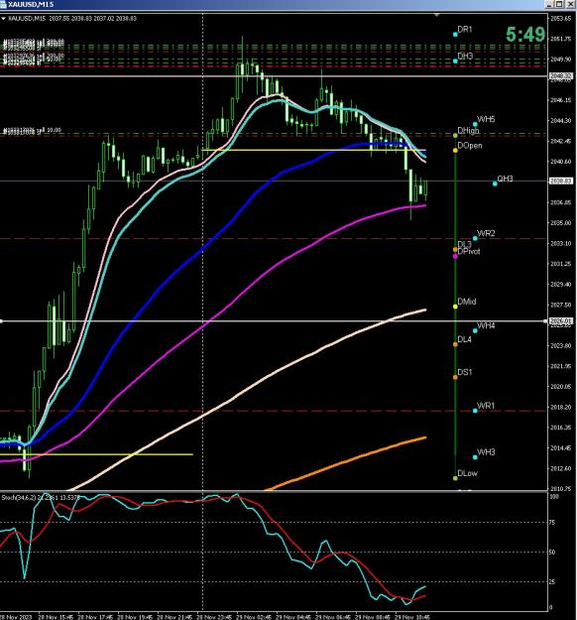Click the green 5:49 candle countdown timer
This screenshot has height=620, width=577.
[525, 35]
